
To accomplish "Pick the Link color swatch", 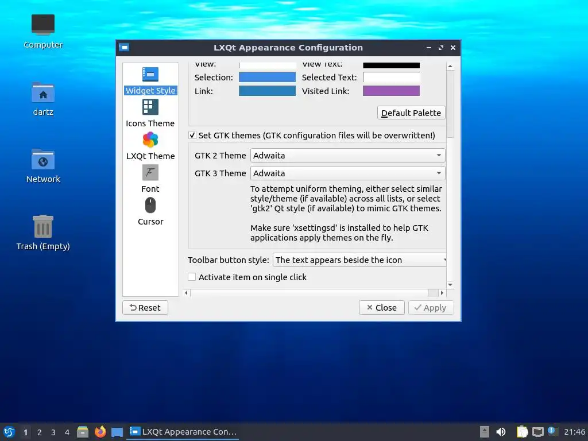I will 267,91.
